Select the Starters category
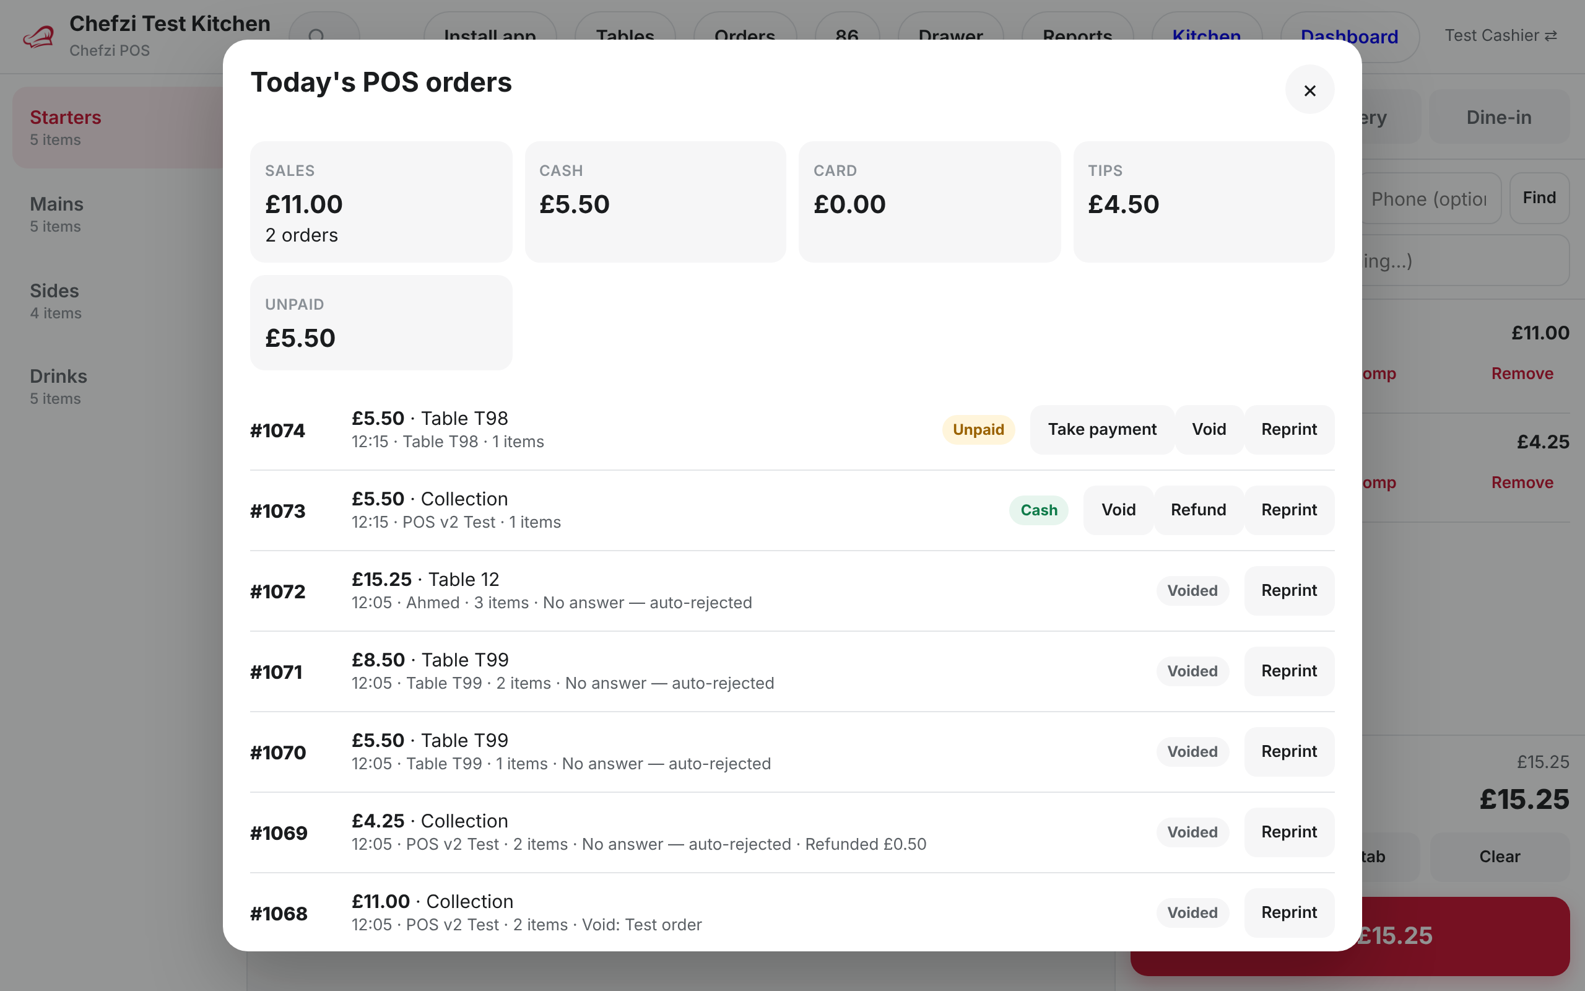This screenshot has width=1585, height=991. coord(118,128)
